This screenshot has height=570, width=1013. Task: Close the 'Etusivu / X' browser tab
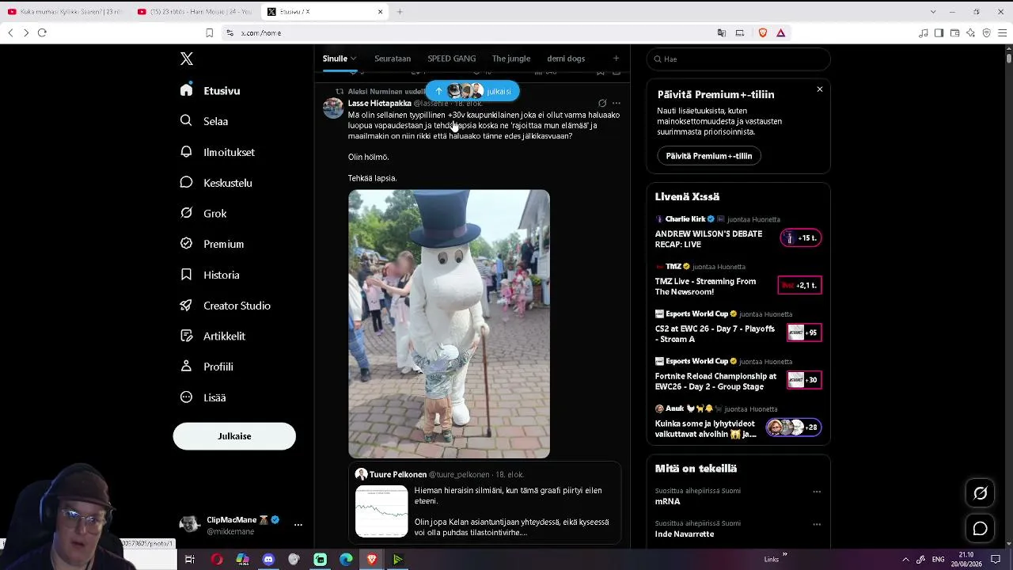point(380,12)
